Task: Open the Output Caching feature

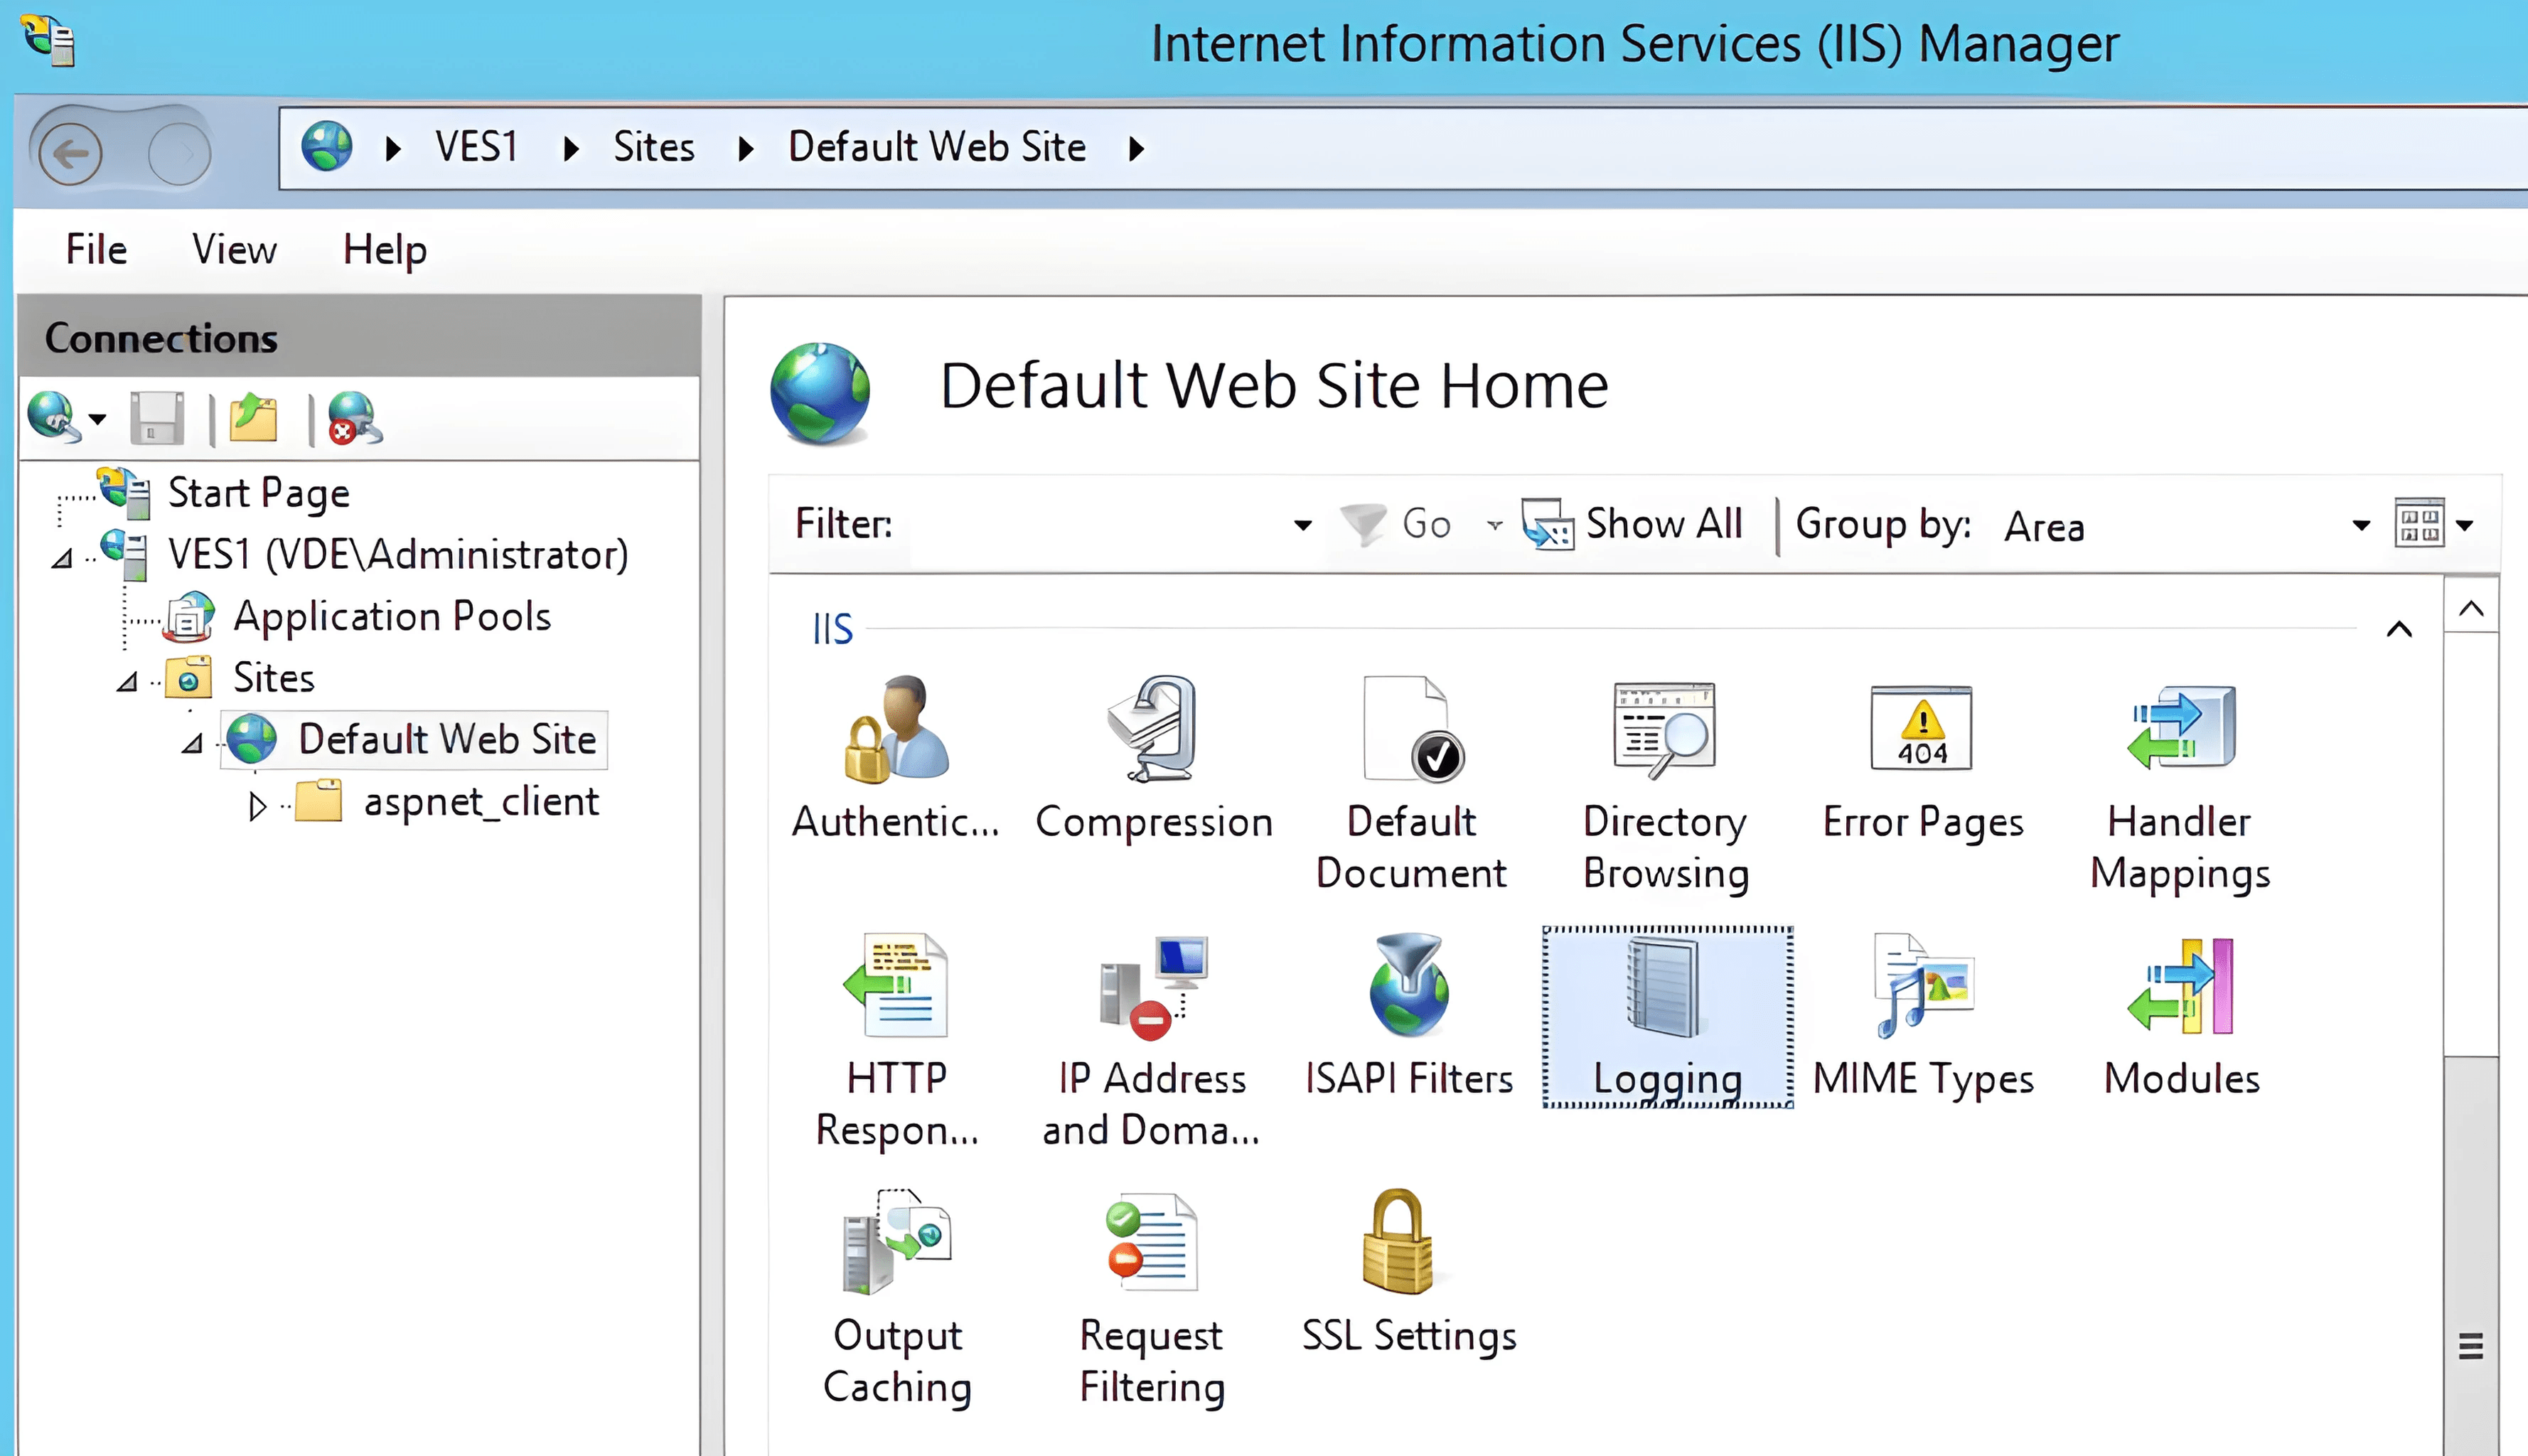Action: point(896,1243)
